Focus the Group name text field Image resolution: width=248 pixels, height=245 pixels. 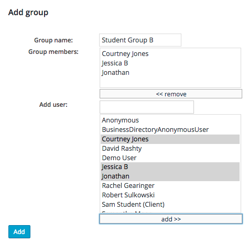pyautogui.click(x=140, y=40)
